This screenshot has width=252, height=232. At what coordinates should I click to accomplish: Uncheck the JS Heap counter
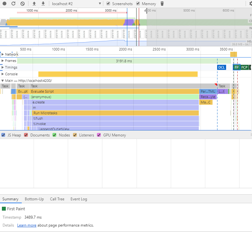pos(3,135)
